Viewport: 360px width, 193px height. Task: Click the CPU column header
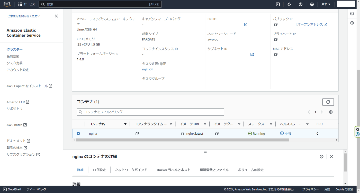pyautogui.click(x=320, y=124)
